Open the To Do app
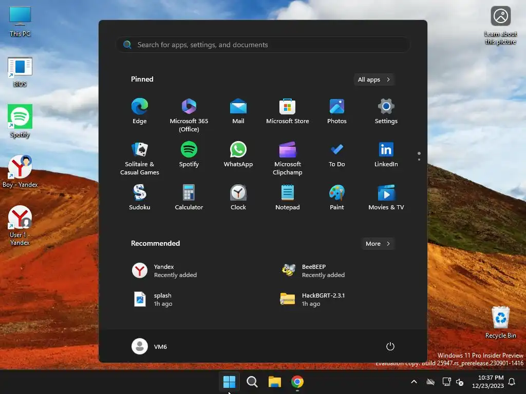Screen dimensions: 526x394 337,154
